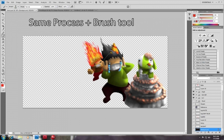Expand Selective Color Presets list

[x=195, y=68]
